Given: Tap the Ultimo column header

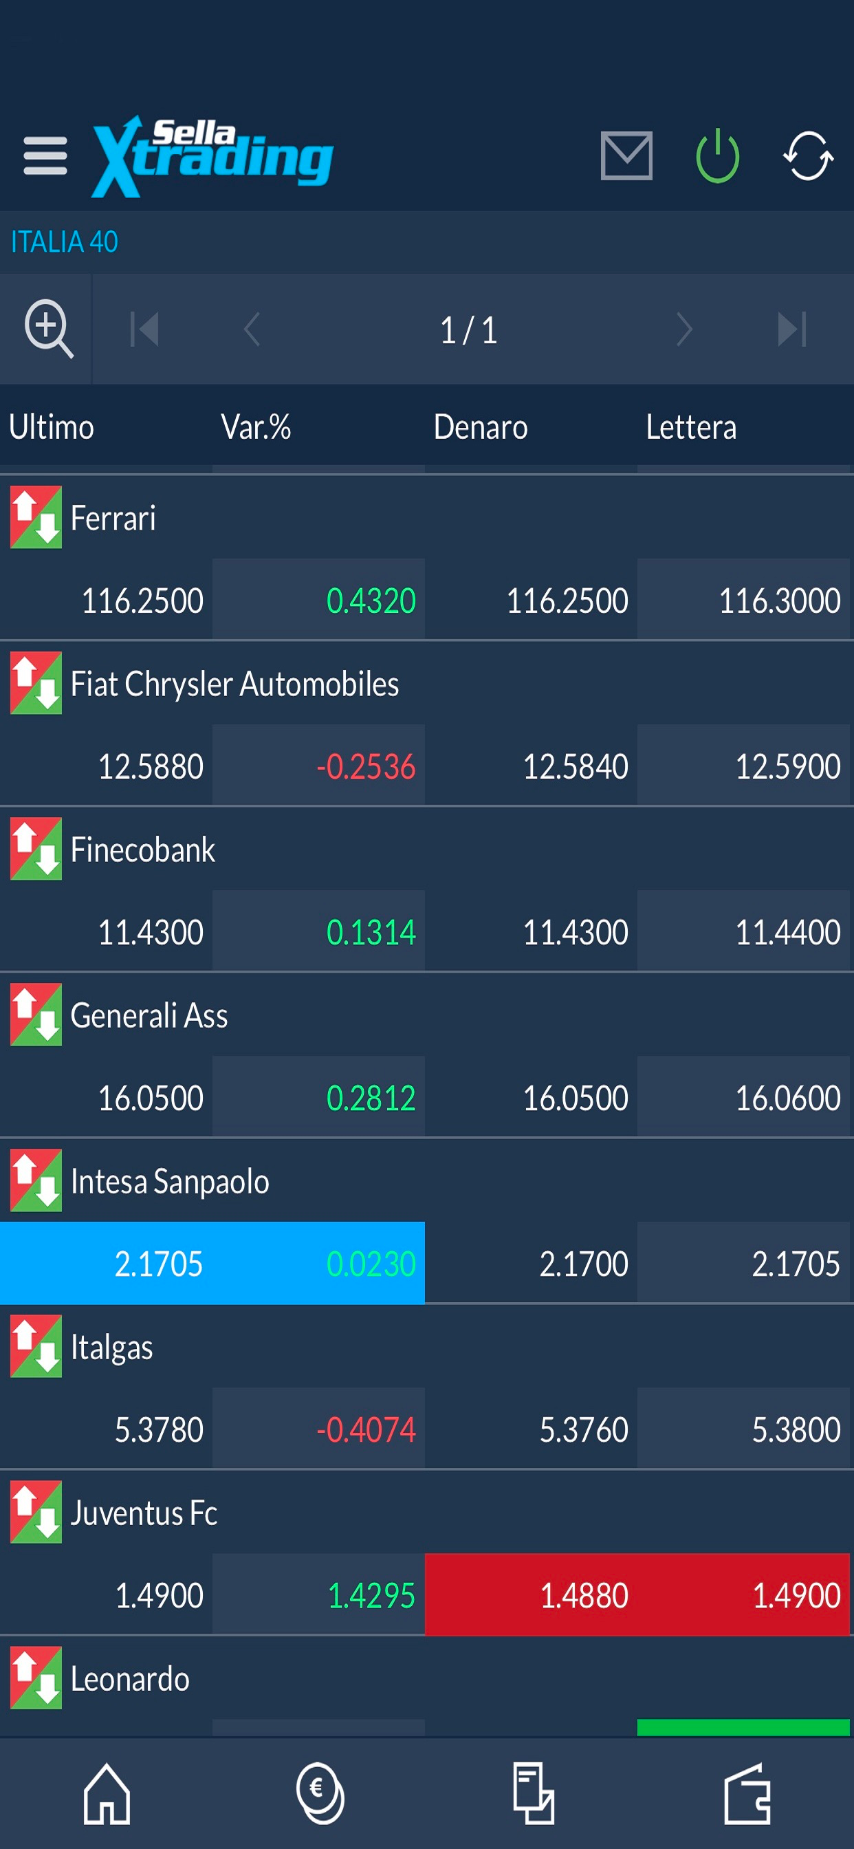Looking at the screenshot, I should pyautogui.click(x=52, y=427).
